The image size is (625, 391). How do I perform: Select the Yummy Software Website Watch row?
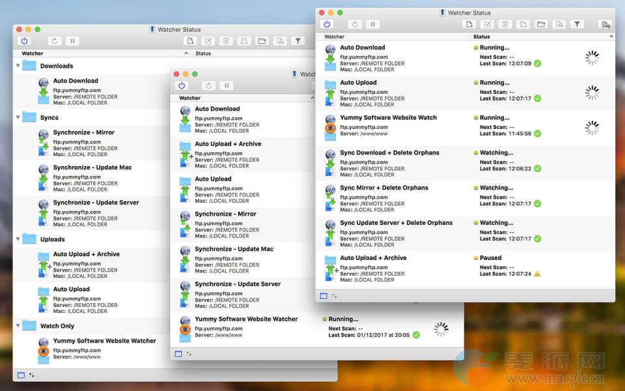pyautogui.click(x=388, y=118)
